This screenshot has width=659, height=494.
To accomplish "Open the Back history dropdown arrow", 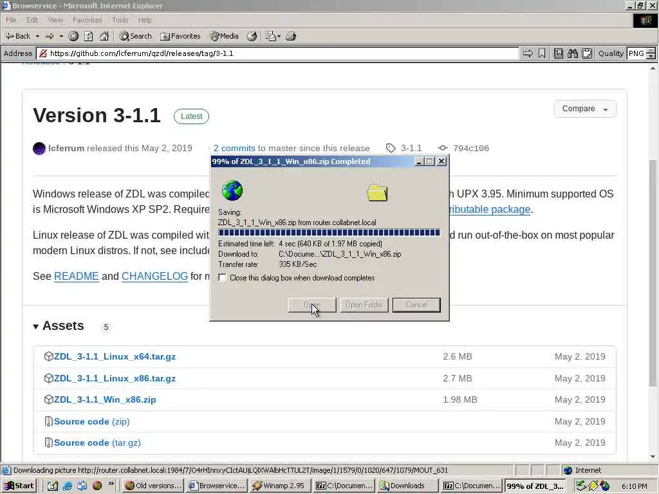I will pyautogui.click(x=37, y=36).
